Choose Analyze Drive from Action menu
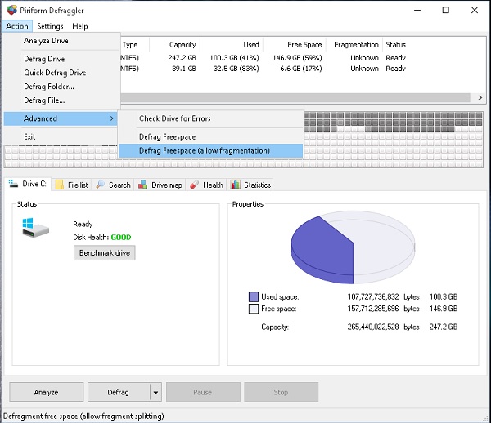Viewport: 491px width, 423px height. [x=46, y=41]
